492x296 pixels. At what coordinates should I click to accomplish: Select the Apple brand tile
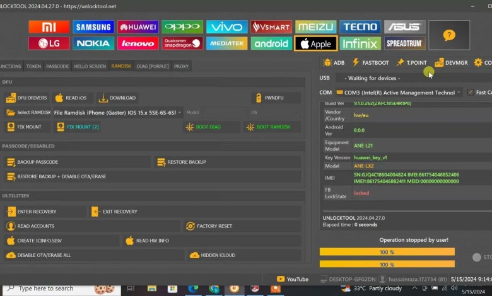tap(315, 43)
